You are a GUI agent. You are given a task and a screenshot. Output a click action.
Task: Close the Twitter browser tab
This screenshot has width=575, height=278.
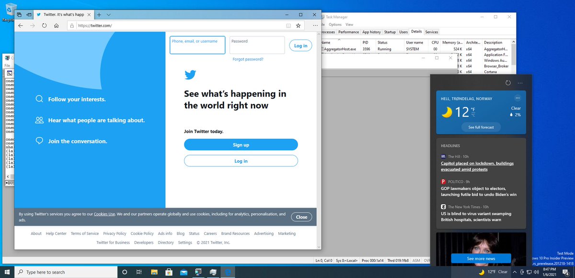[90, 15]
